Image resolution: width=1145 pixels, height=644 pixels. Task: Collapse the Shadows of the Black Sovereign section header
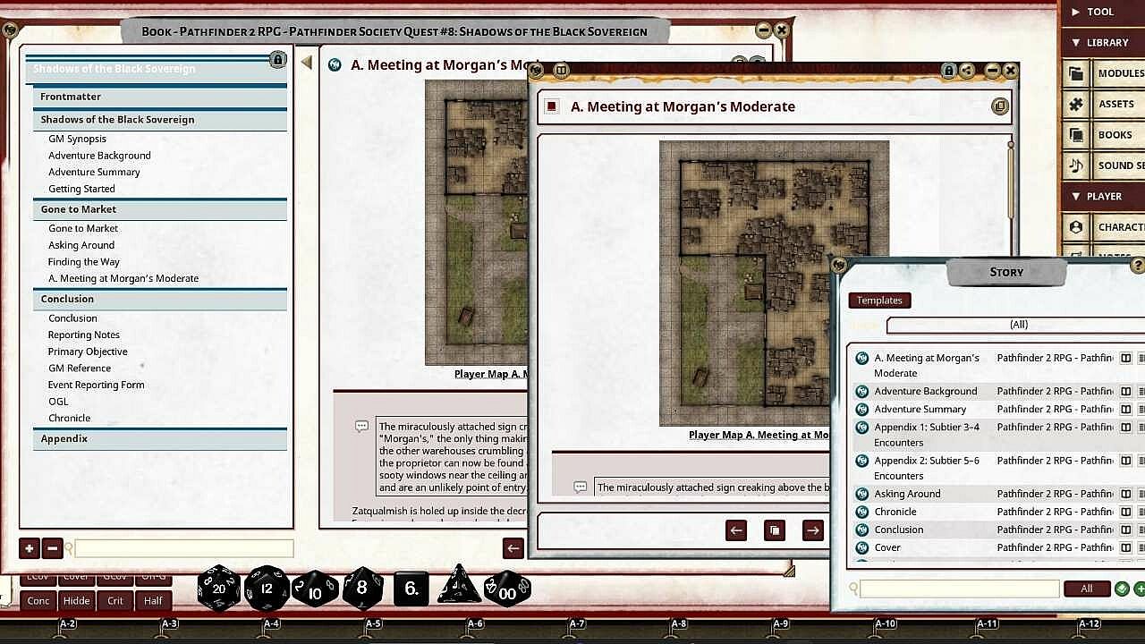click(x=160, y=119)
